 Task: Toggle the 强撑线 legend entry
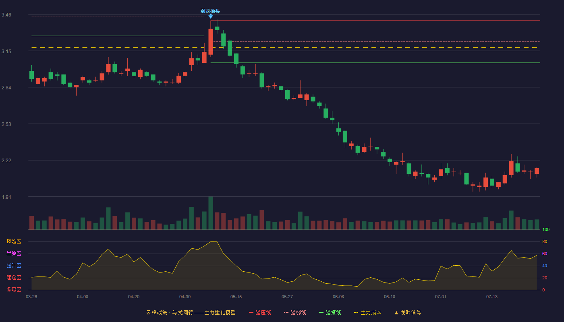330,312
